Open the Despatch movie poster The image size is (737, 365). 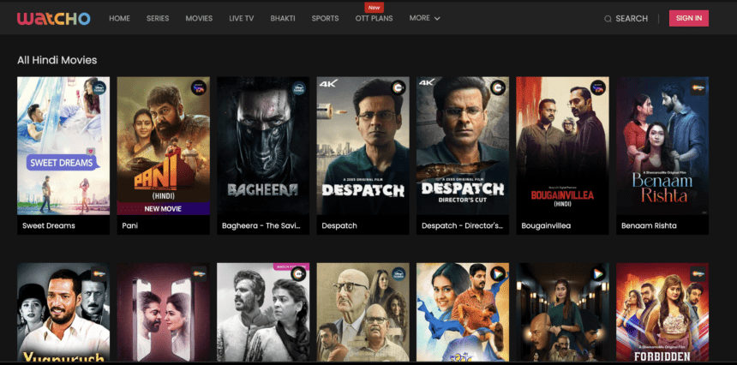click(363, 146)
